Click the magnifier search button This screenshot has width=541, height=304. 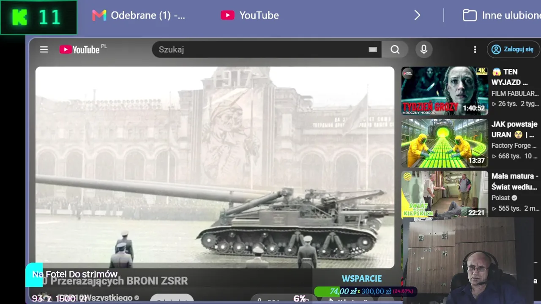(395, 49)
